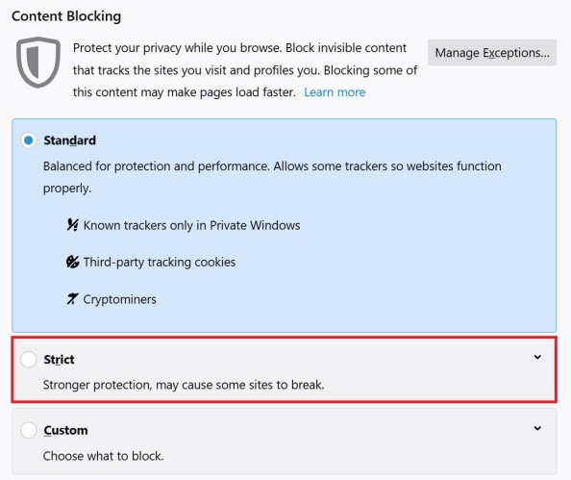Click the tracking cookies blocked icon

tap(72, 262)
